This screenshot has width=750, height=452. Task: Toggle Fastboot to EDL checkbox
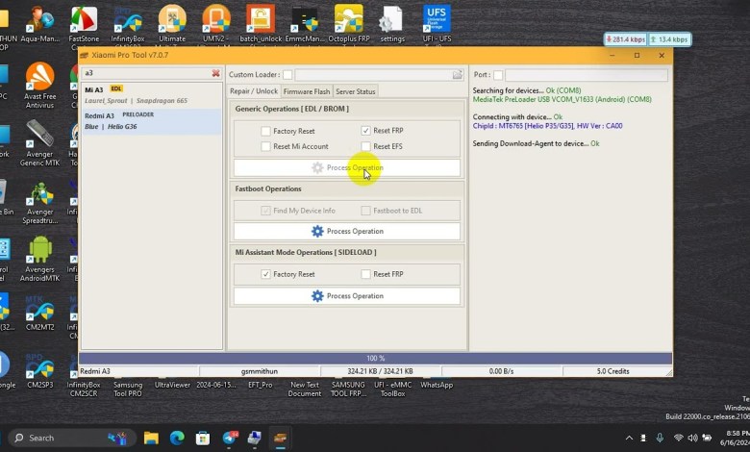click(x=366, y=211)
